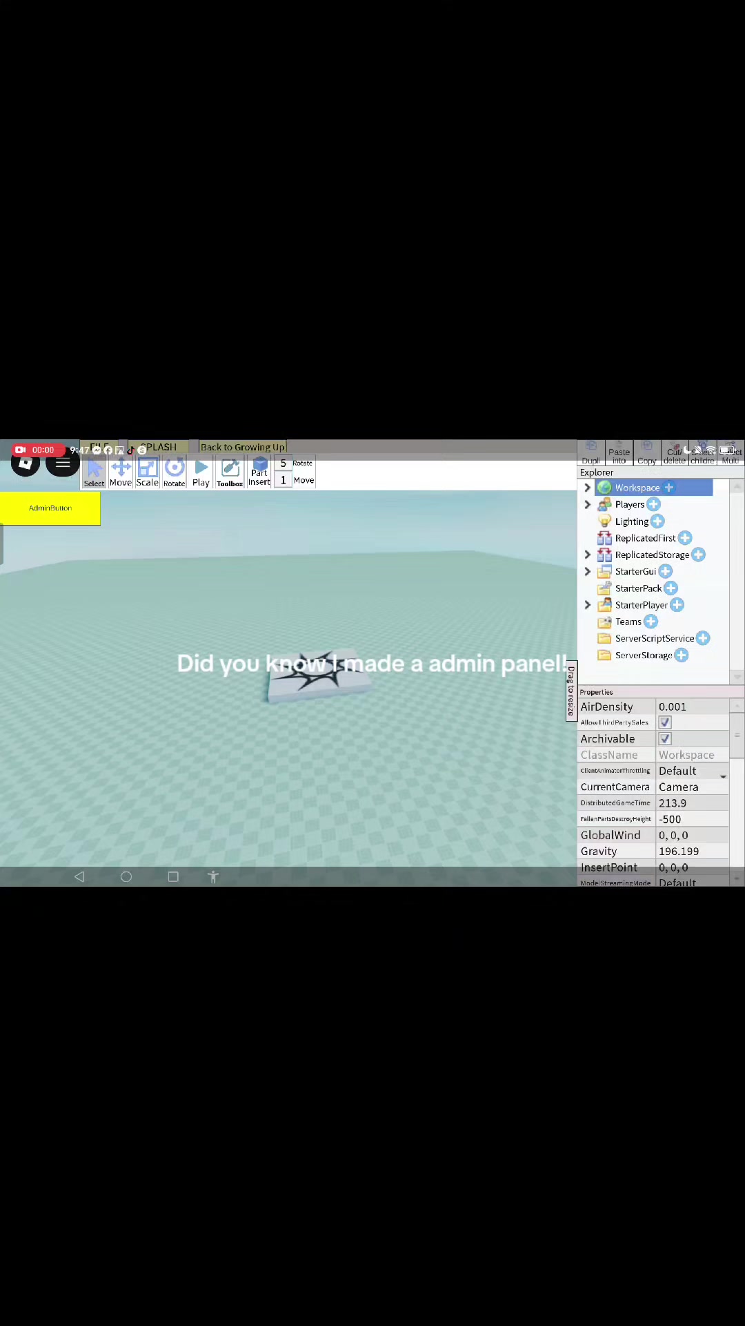This screenshot has height=1326, width=745.
Task: Tap the Android home circle button
Action: tap(126, 876)
